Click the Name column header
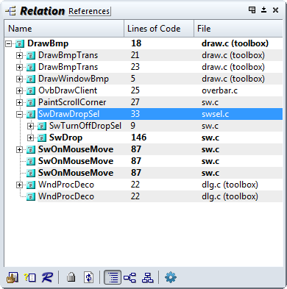Viewport: 287px width, 289px height. click(x=64, y=29)
